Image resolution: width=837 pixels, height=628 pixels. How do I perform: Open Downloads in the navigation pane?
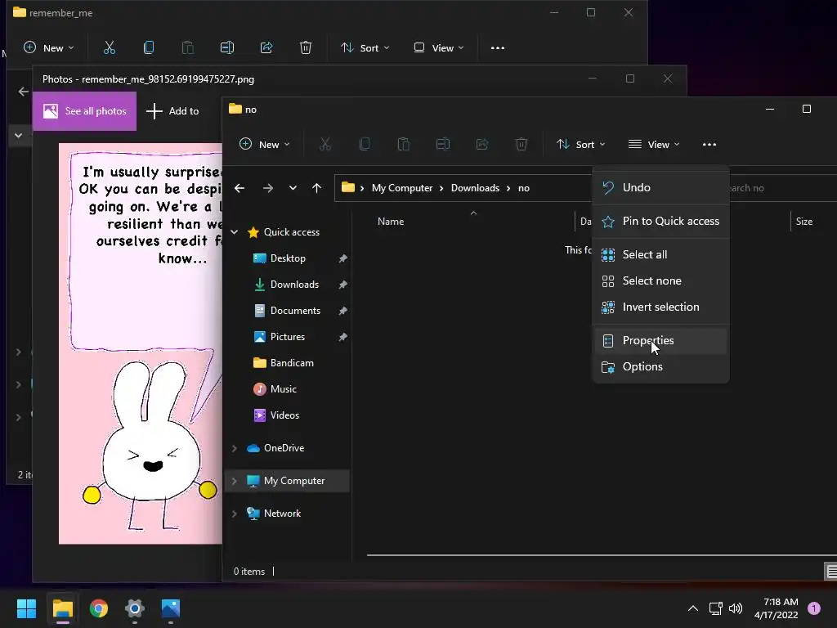tap(294, 285)
